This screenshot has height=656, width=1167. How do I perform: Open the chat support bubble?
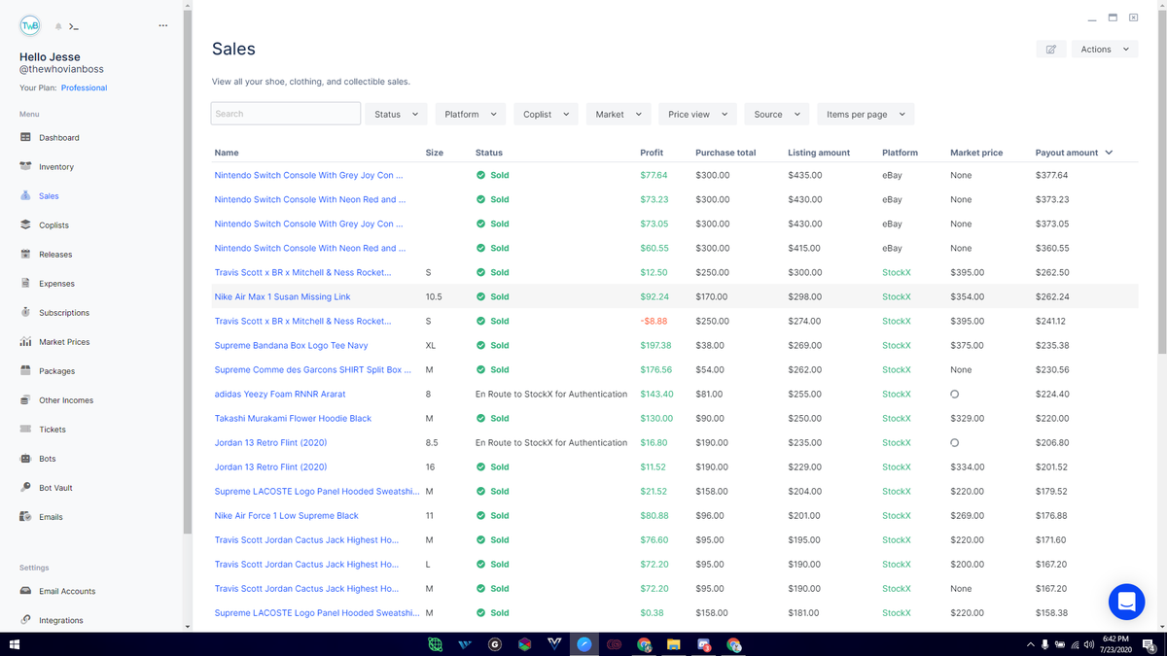[1126, 602]
